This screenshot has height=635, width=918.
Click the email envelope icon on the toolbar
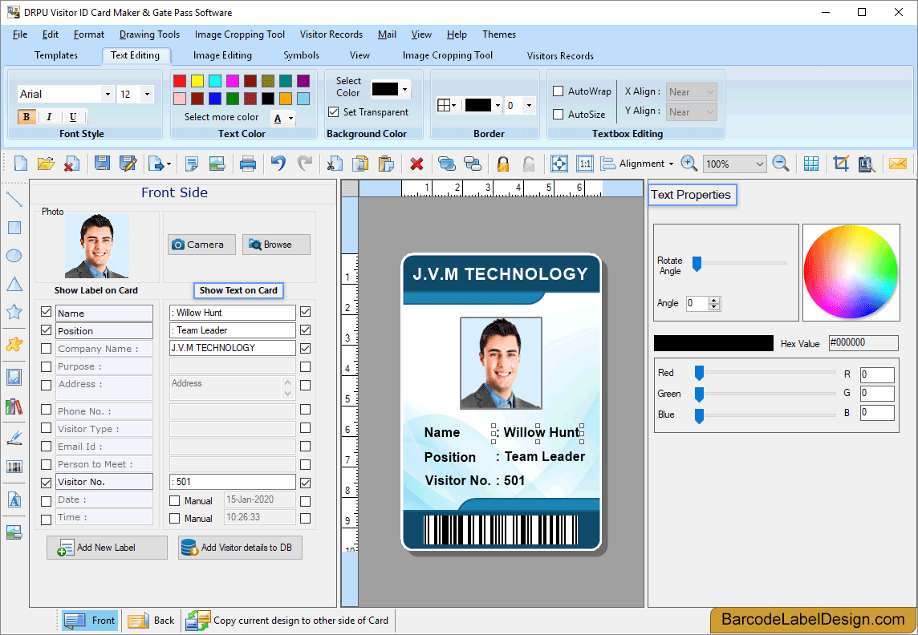pos(896,164)
